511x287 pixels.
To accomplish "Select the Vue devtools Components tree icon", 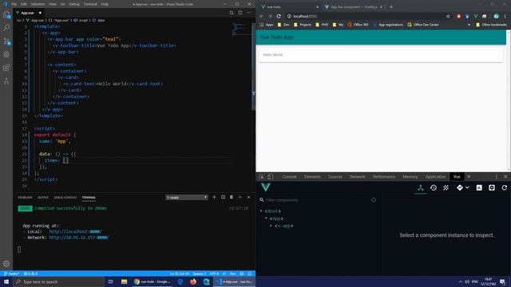I will point(421,188).
